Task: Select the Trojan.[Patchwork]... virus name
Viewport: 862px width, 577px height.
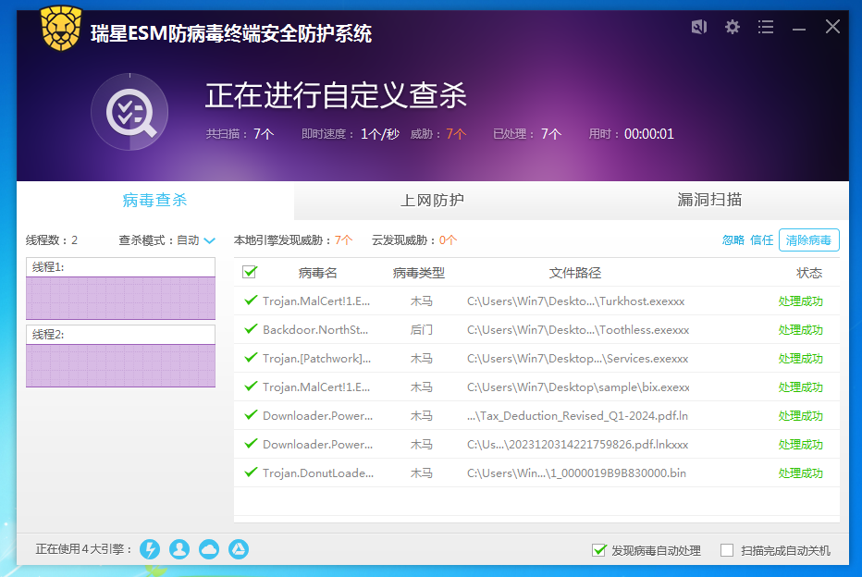Action: click(316, 358)
